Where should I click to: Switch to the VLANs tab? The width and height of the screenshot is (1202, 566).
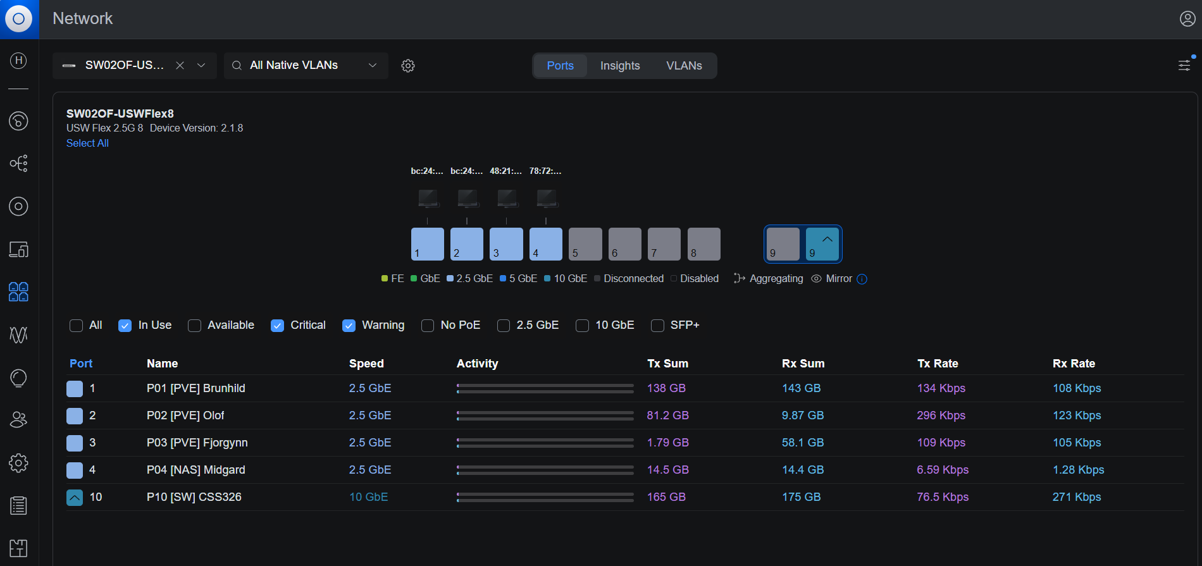pyautogui.click(x=684, y=66)
